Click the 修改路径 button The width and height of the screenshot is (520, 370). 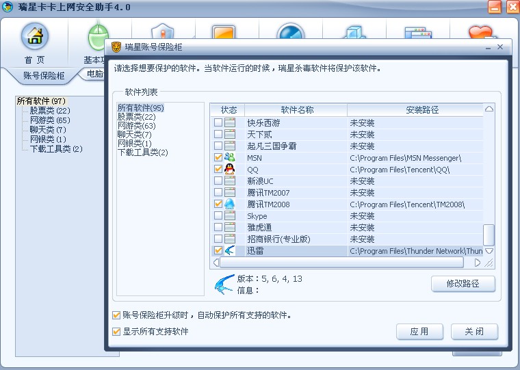coord(463,283)
